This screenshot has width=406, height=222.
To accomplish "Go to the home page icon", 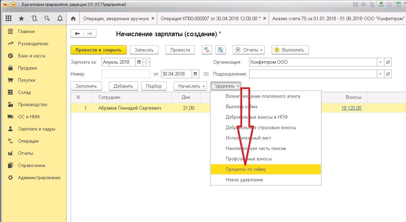I will pos(73,19).
